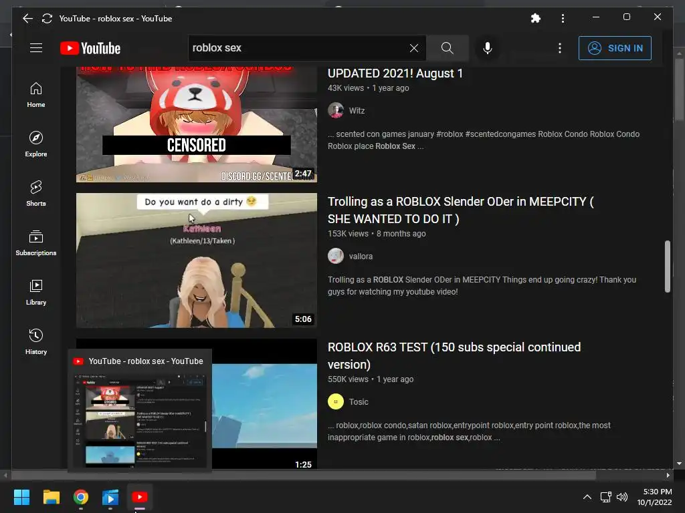
Task: Open the Witz channel avatar
Action: point(336,110)
